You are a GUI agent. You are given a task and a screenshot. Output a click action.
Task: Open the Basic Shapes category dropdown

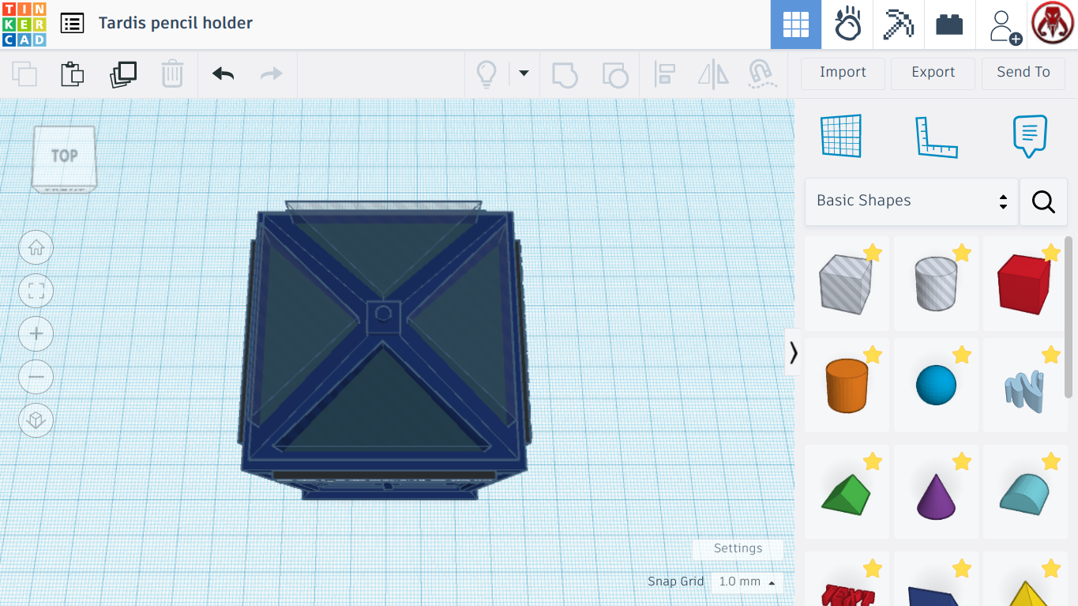(x=911, y=201)
